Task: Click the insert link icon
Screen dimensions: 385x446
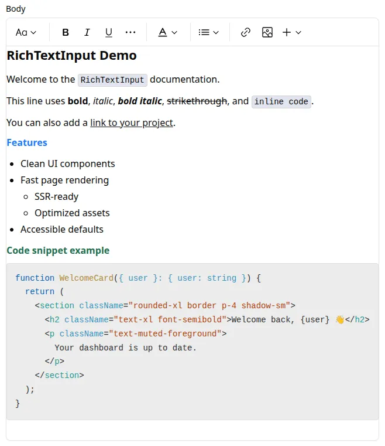Action: [246, 32]
